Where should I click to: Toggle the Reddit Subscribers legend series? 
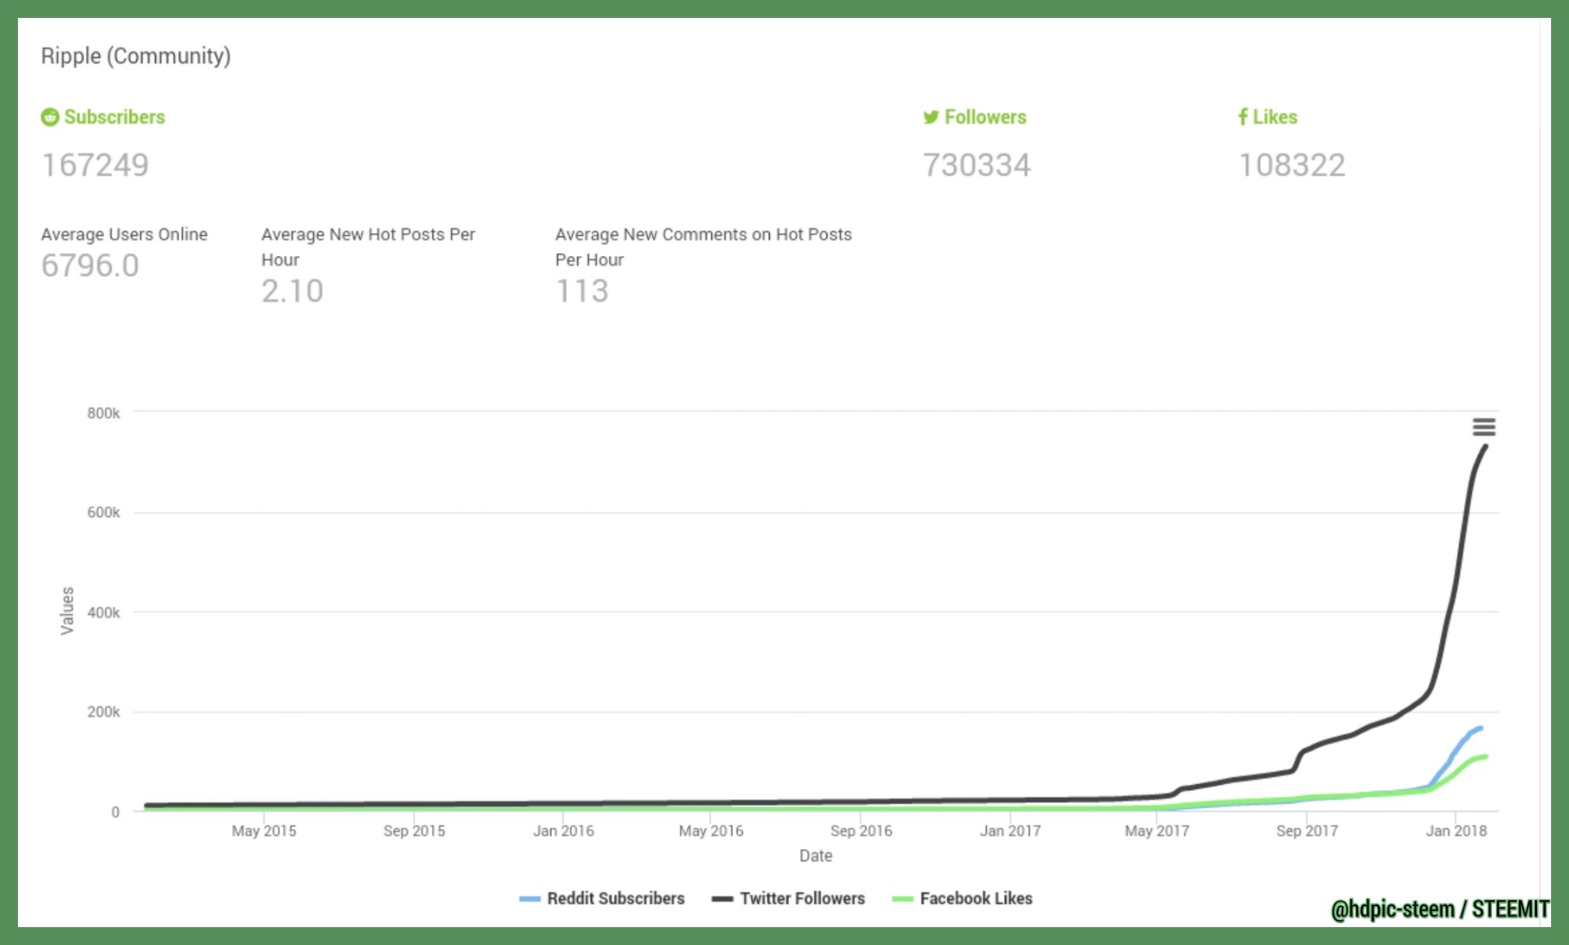tap(602, 898)
